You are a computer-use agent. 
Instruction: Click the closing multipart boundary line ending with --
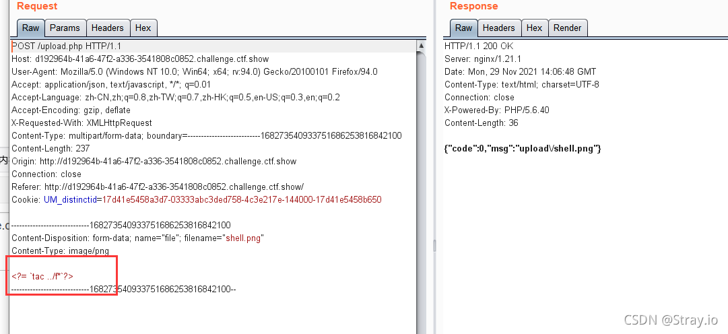(x=124, y=290)
